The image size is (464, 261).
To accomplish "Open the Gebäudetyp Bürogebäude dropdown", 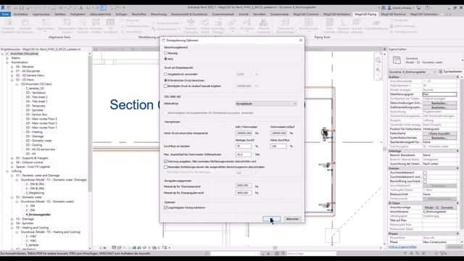I will pos(266,104).
